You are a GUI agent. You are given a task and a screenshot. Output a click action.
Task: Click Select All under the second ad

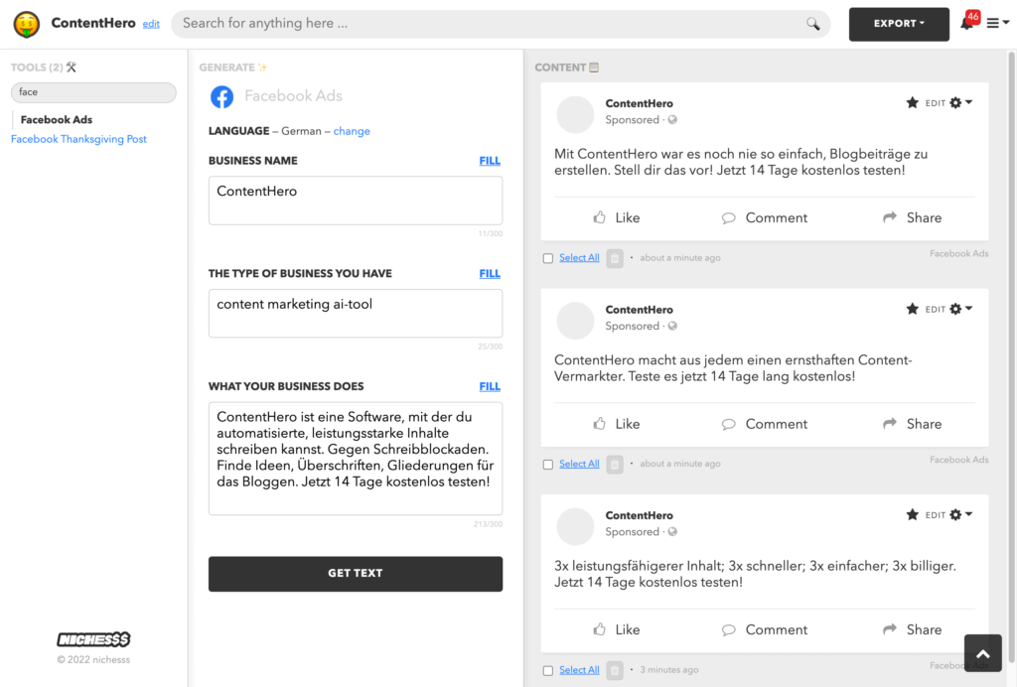(579, 464)
